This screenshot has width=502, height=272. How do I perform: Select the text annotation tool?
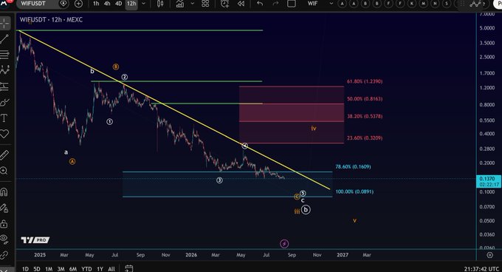click(4, 118)
